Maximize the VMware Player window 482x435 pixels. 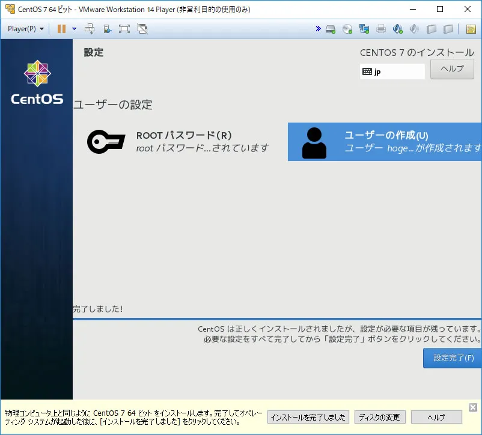tap(440, 9)
